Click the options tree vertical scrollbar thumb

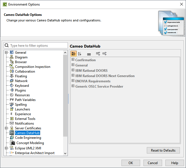pyautogui.click(x=65, y=96)
